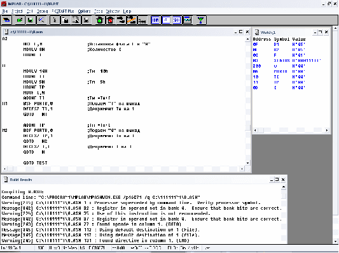Click the Watch_1 window title icon
Viewport: 339px width, 253px height.
[x=257, y=33]
